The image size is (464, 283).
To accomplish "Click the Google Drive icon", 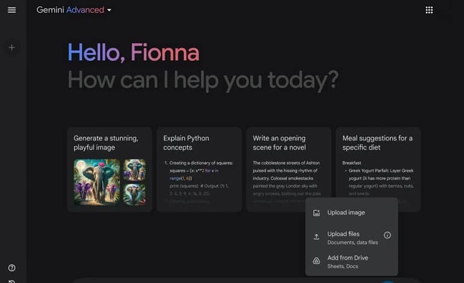I will (x=316, y=261).
